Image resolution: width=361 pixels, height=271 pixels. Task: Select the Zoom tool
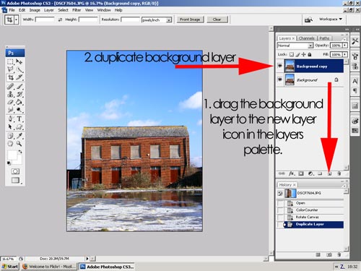19,144
